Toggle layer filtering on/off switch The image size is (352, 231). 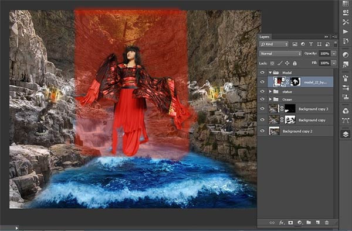(x=336, y=43)
